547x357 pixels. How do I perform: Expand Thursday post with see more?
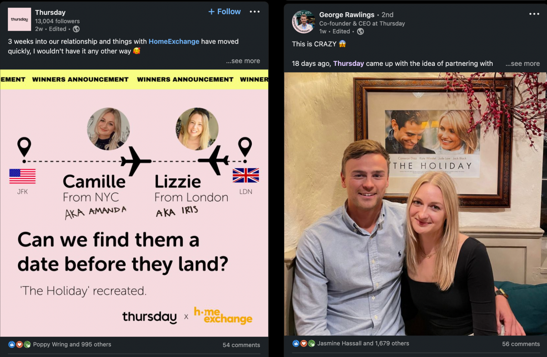point(243,61)
